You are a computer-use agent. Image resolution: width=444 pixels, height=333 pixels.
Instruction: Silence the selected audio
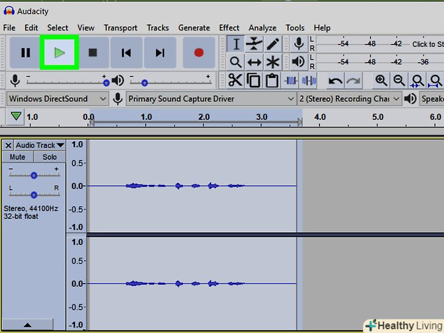309,81
